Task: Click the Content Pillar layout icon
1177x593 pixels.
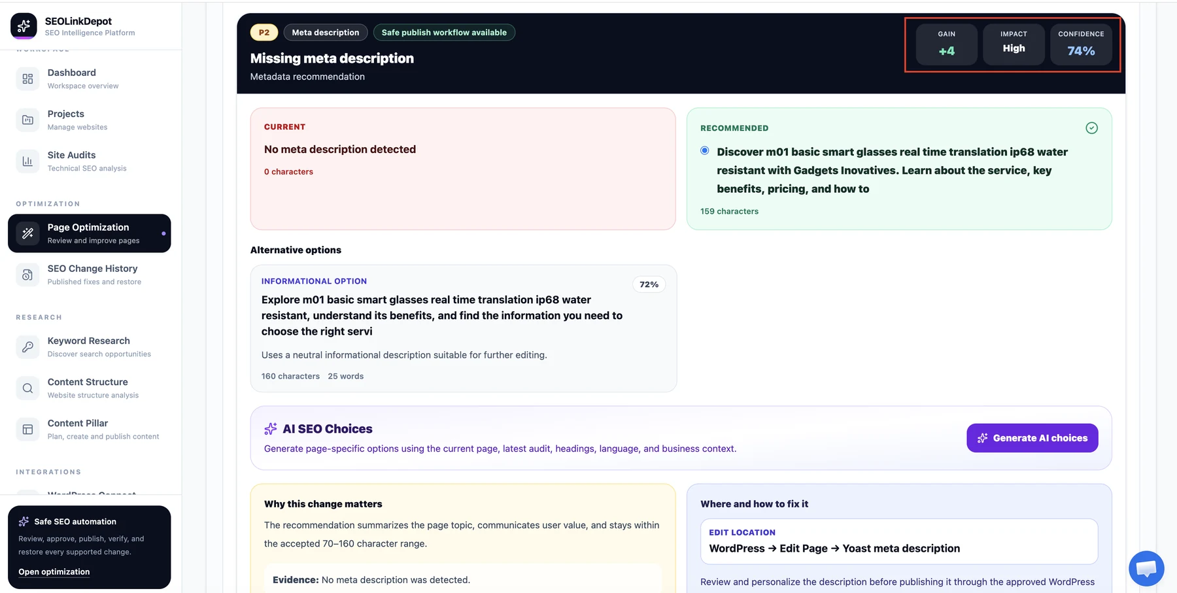Action: pos(27,430)
